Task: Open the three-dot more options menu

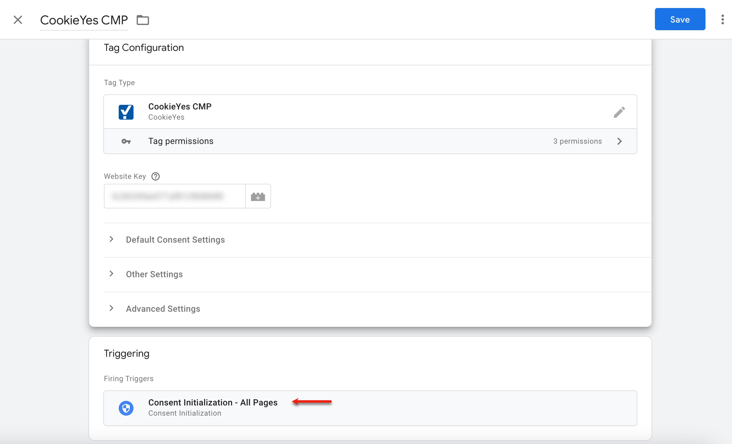Action: 722,19
